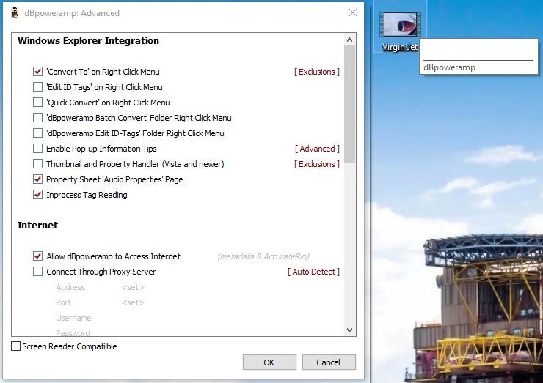The width and height of the screenshot is (543, 383).
Task: Enable 'Edit ID Tags' on Right Click Menu
Action: pyautogui.click(x=38, y=87)
